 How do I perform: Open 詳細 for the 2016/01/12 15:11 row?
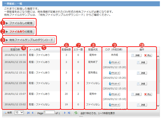(x=142, y=73)
